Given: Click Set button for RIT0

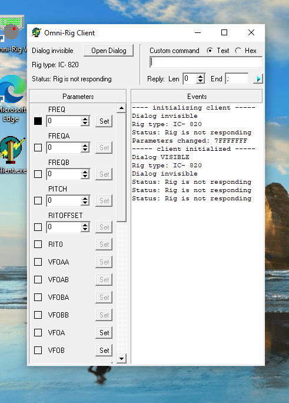Looking at the screenshot, I should tap(104, 244).
